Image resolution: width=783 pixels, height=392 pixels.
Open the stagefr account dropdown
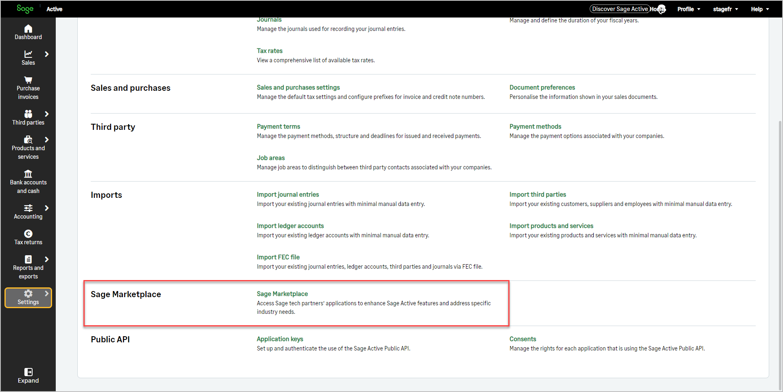726,9
